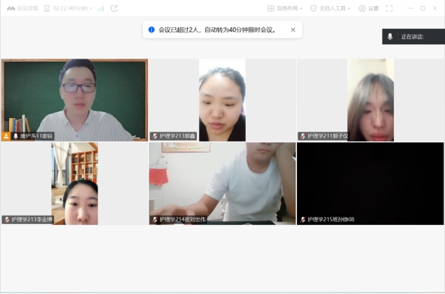Click muted mic icon on 护理学213郭鑫
The width and height of the screenshot is (445, 294).
click(155, 136)
